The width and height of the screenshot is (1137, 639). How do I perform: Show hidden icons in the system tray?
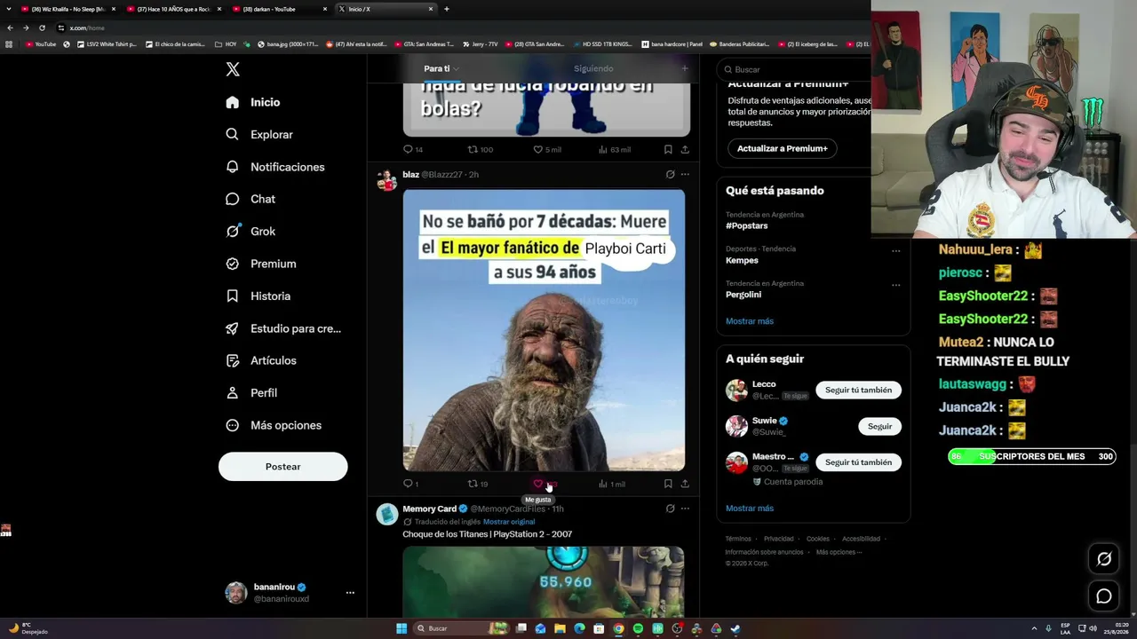point(1034,628)
